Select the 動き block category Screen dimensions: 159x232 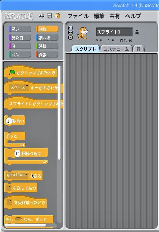[x=20, y=29]
